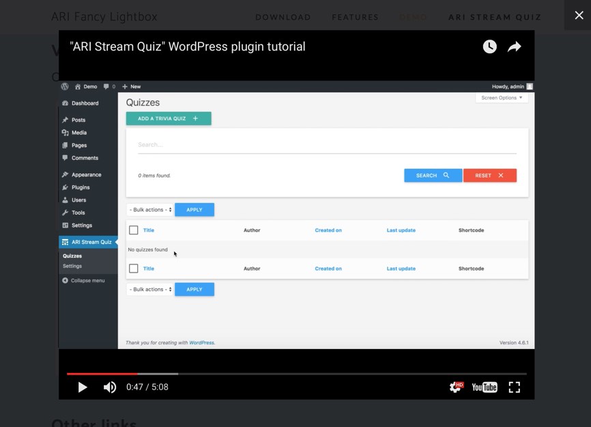Sort by Created on in the table header
This screenshot has width=591, height=427.
coord(328,230)
